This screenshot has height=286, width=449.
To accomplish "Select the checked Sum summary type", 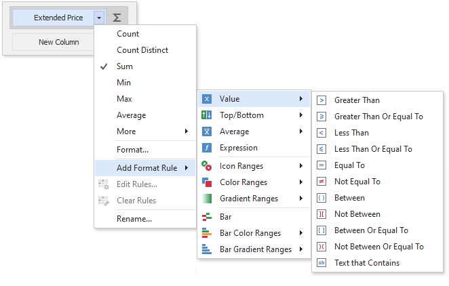I will tap(125, 66).
